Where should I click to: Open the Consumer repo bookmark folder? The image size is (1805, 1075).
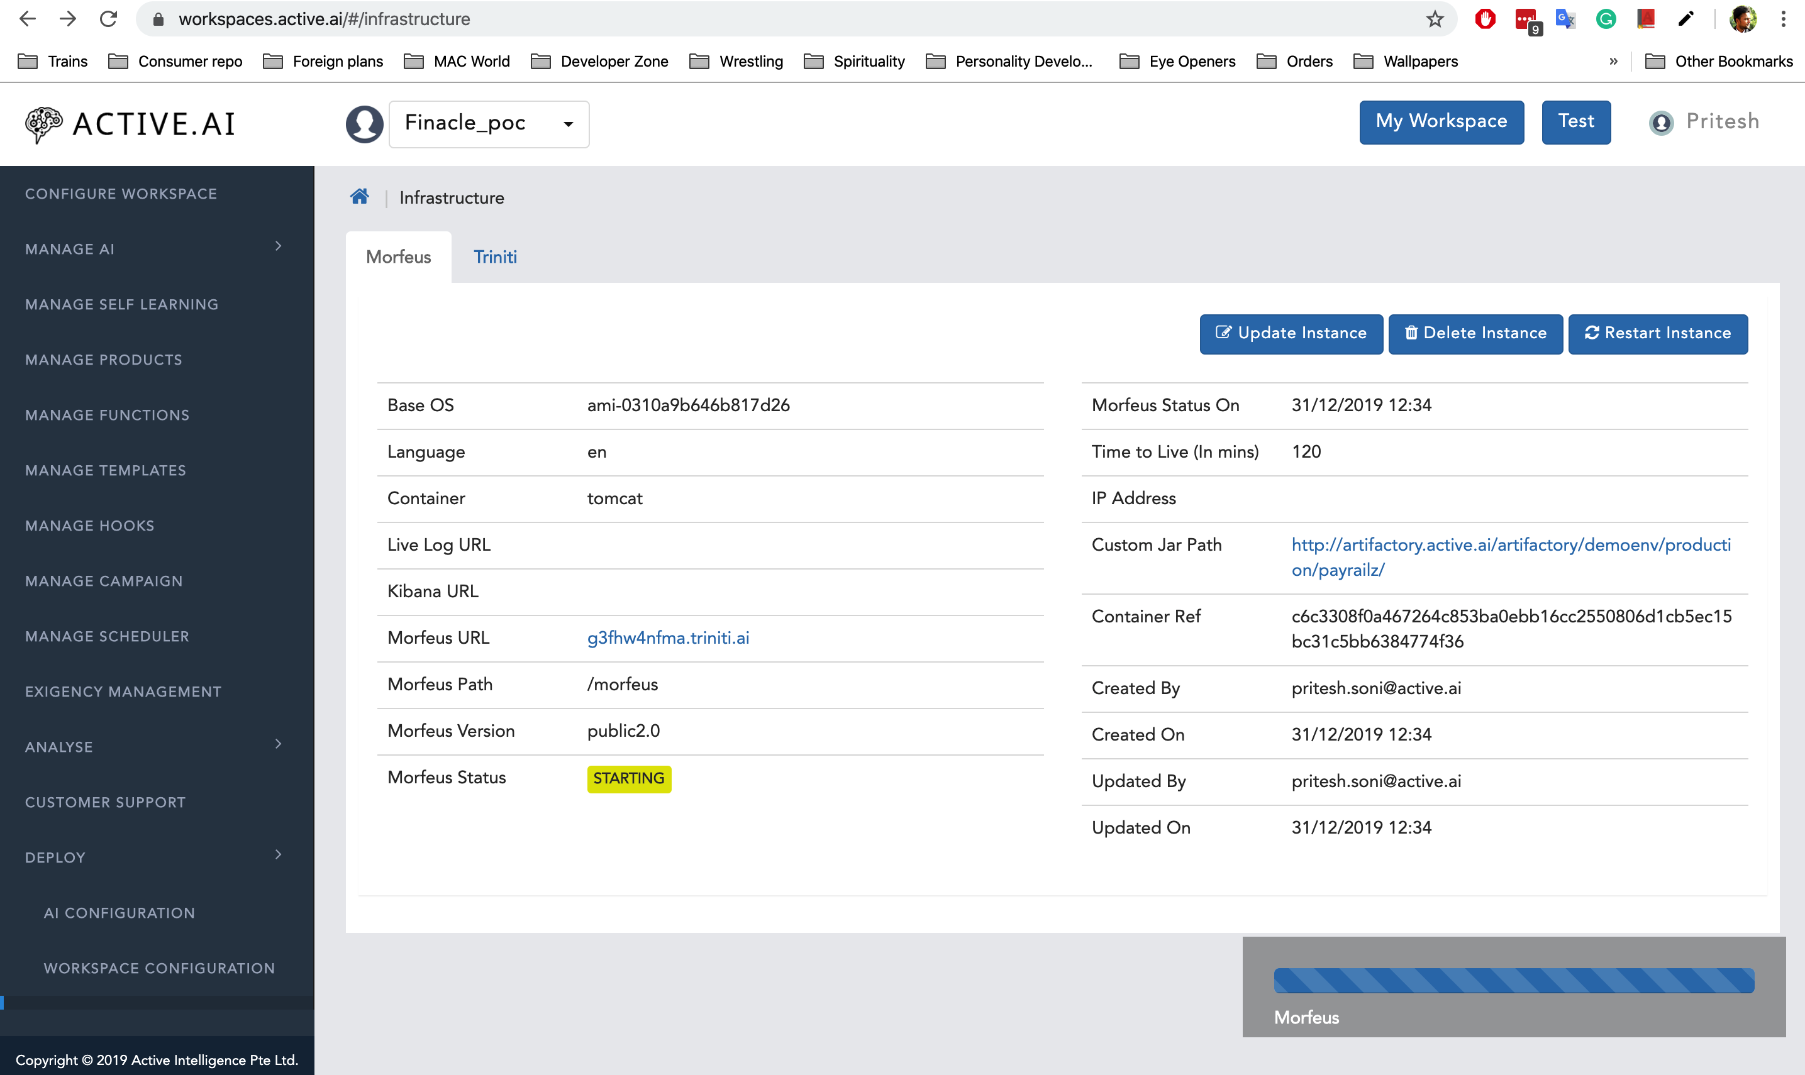tap(175, 62)
